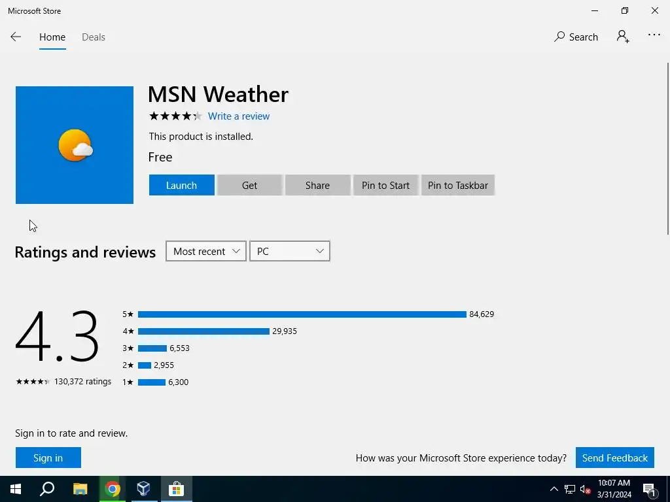Open the notification action center
Screen dimensions: 670x502
[650, 489]
